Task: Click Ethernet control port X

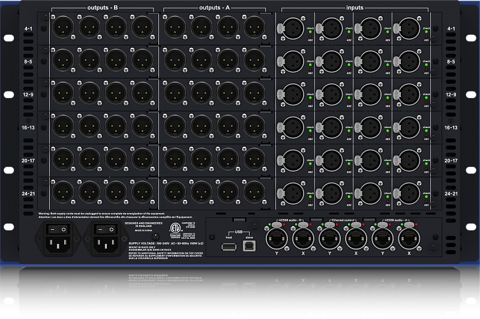Action: click(x=356, y=238)
